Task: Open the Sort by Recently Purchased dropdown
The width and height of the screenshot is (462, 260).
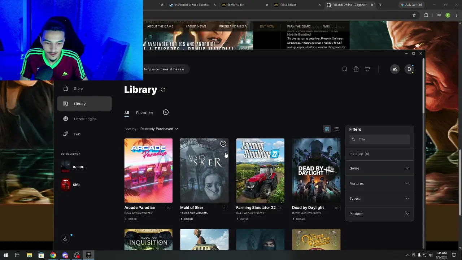Action: (x=159, y=129)
